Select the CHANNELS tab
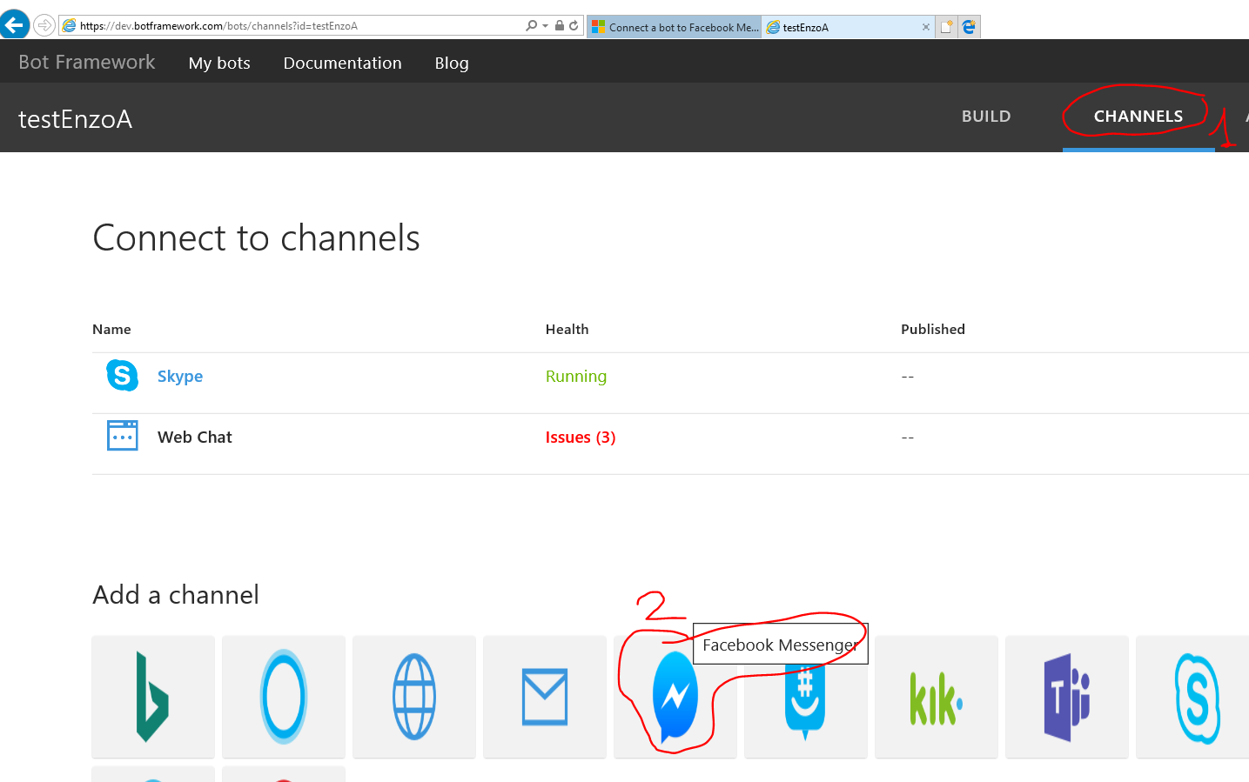Screen dimensions: 1249x782 pos(1138,117)
